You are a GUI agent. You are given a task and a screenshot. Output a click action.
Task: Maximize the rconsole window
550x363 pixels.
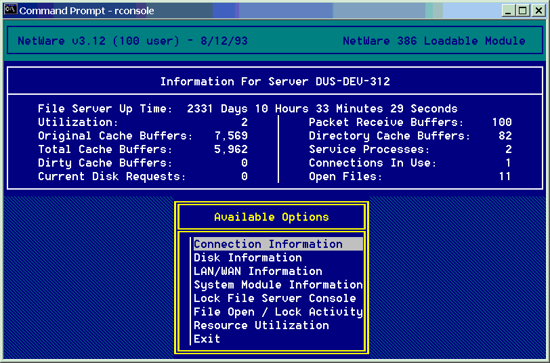point(522,11)
